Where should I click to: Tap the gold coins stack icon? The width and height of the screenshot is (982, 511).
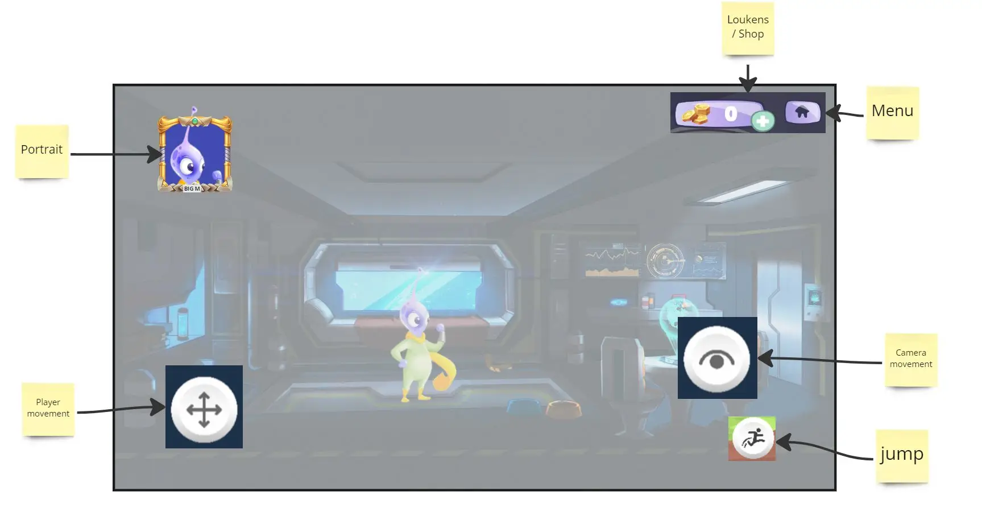(x=696, y=113)
